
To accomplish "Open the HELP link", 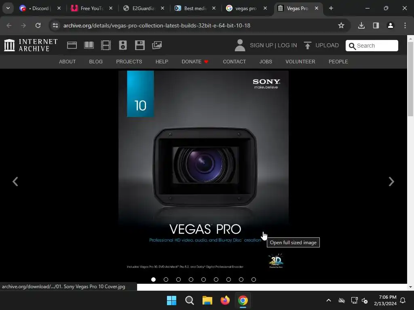I will tap(162, 62).
